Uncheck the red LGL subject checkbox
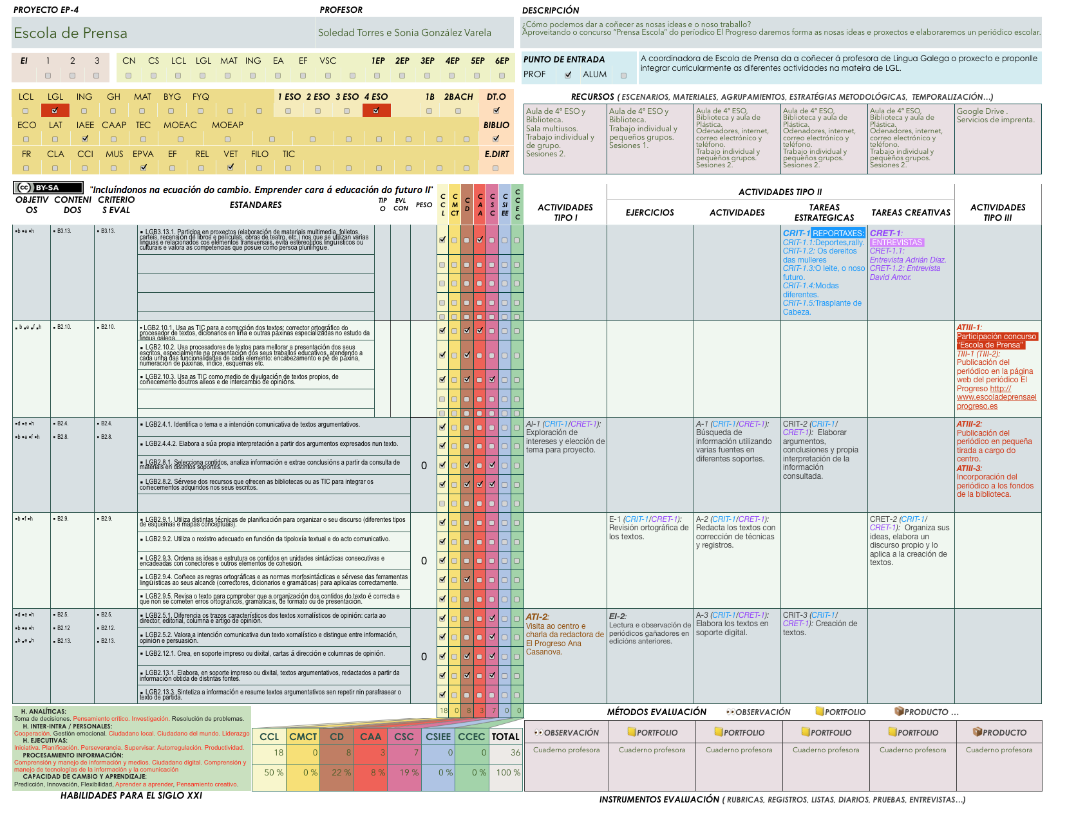The image size is (1067, 816). (x=55, y=111)
